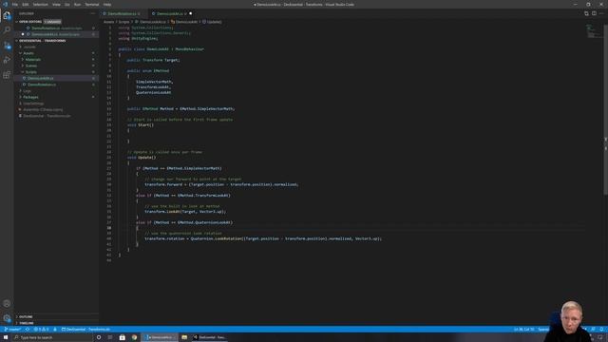
Task: Switch to the Unity window on the taskbar
Action: pyautogui.click(x=209, y=337)
